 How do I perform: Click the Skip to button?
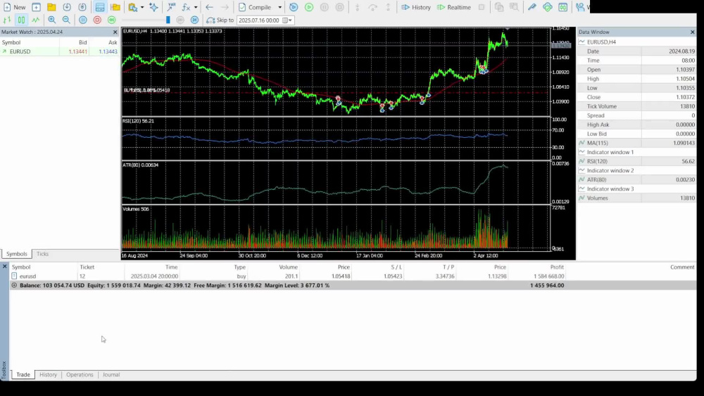(220, 20)
